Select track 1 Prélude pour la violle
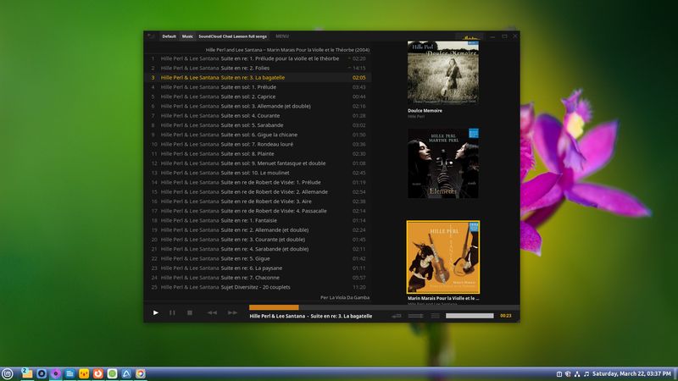This screenshot has height=381, width=678. (x=258, y=58)
